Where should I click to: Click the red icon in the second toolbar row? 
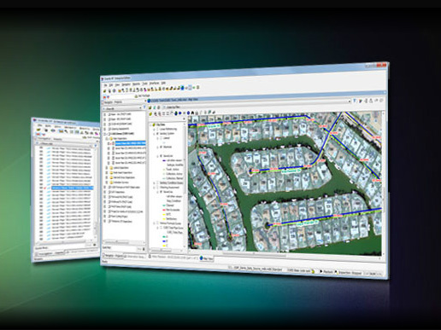coord(104,97)
